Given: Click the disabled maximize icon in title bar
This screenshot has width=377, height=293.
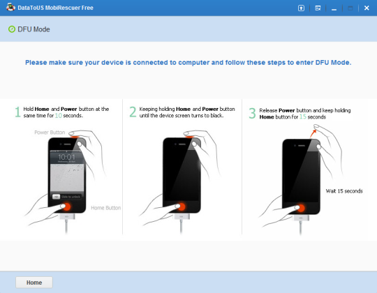Looking at the screenshot, I should 350,8.
